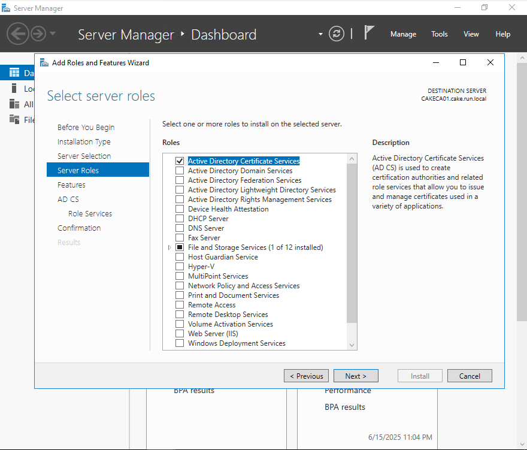Open the Manage menu
Screen dimensions: 527x450
pyautogui.click(x=403, y=34)
